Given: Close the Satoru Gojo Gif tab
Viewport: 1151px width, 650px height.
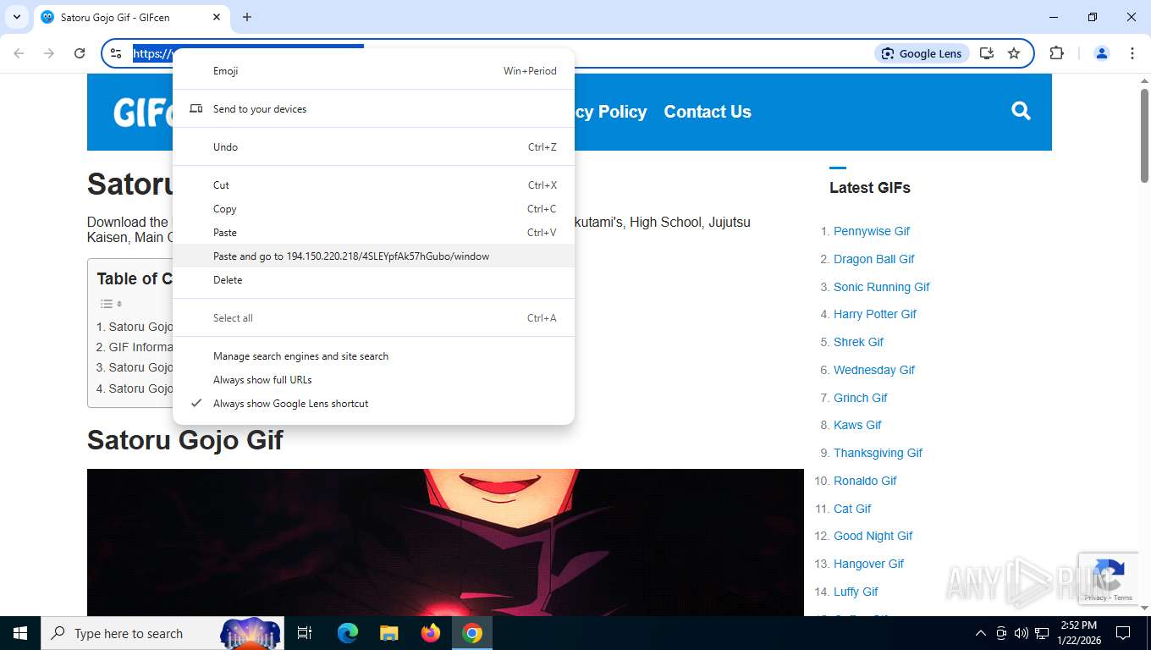Looking at the screenshot, I should coord(217,17).
